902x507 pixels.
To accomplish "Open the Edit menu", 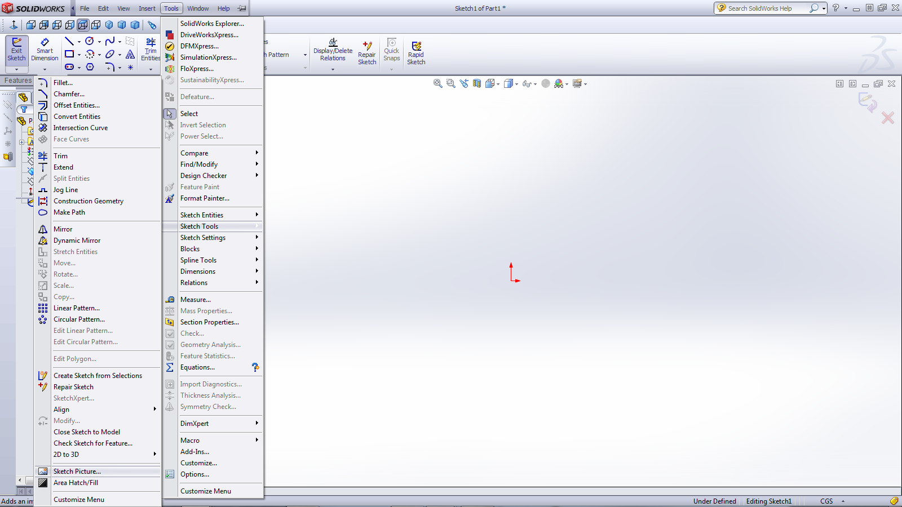I will coord(103,8).
